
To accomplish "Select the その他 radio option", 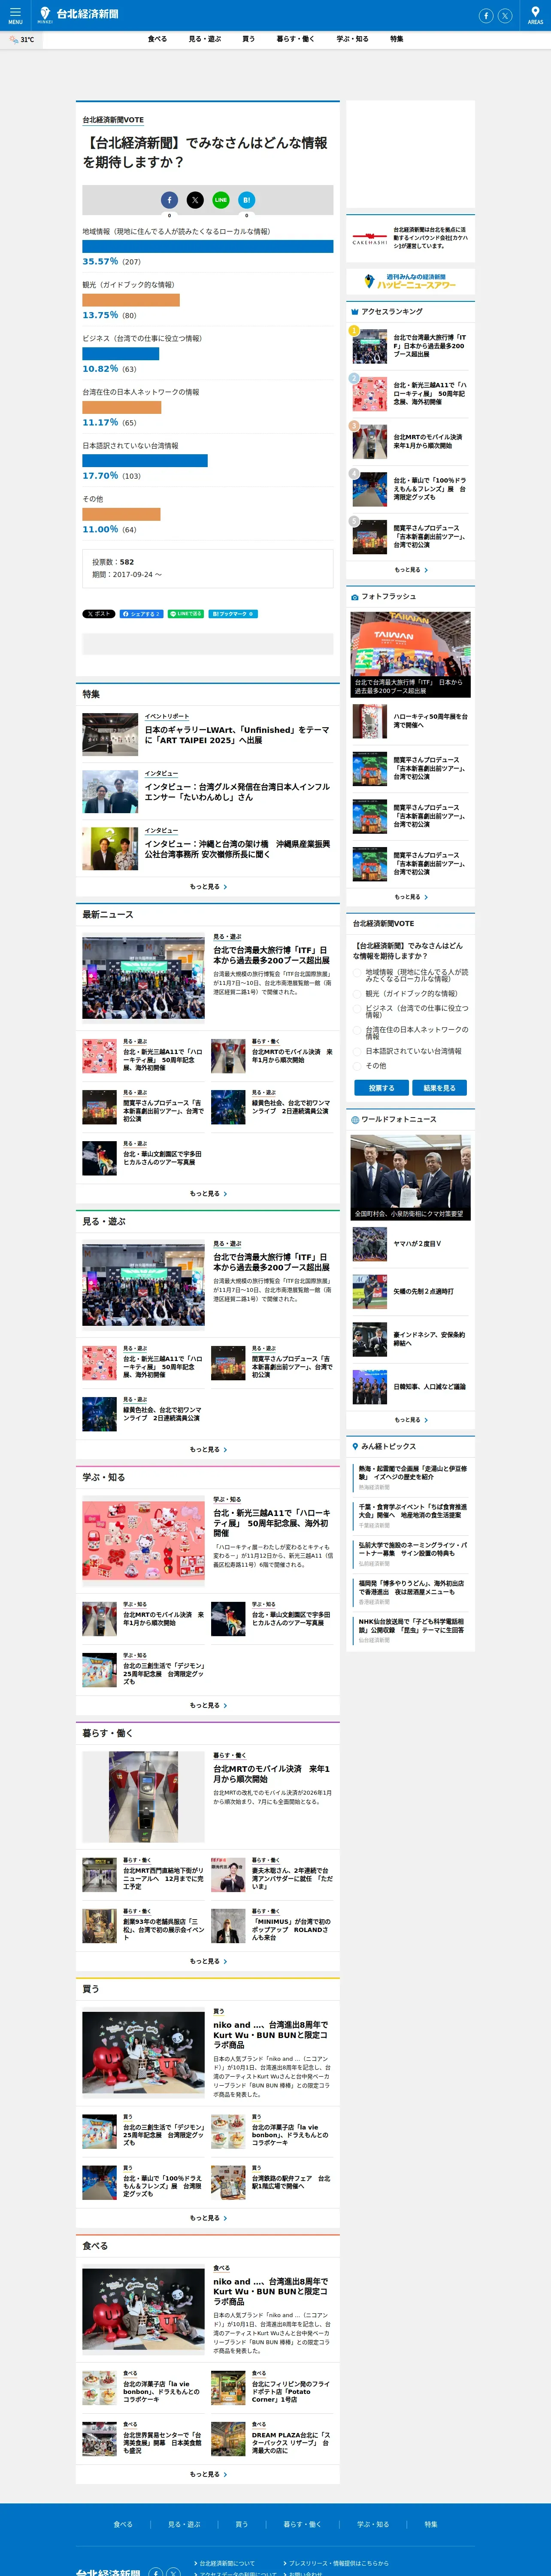I will (357, 1066).
